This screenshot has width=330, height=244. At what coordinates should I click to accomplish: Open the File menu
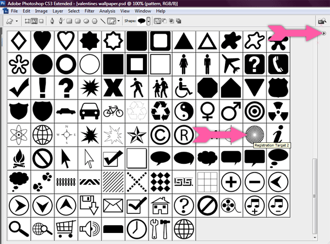tap(14, 11)
